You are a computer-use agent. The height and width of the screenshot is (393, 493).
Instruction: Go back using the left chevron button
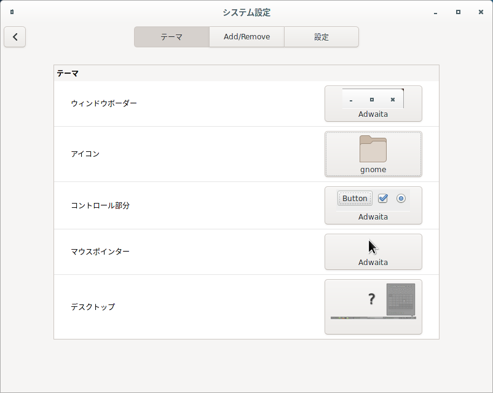(x=15, y=37)
